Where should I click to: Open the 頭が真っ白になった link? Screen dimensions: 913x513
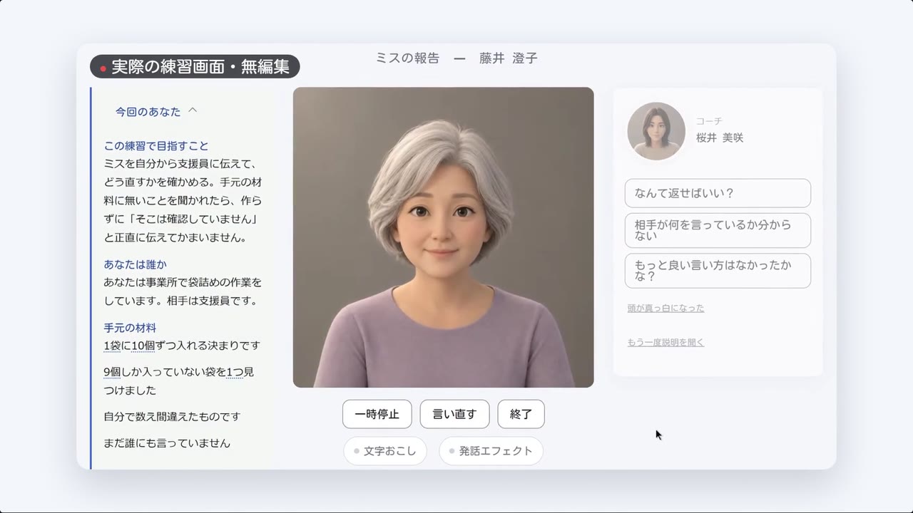click(x=665, y=309)
